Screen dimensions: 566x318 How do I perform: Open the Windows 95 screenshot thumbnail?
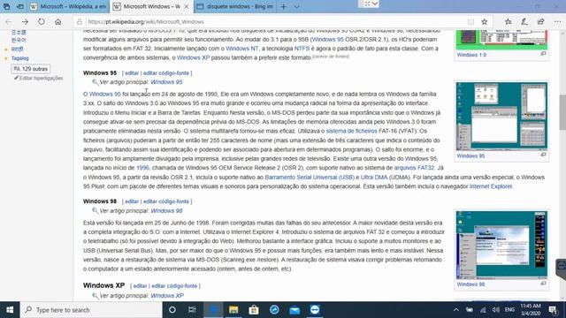click(x=501, y=116)
